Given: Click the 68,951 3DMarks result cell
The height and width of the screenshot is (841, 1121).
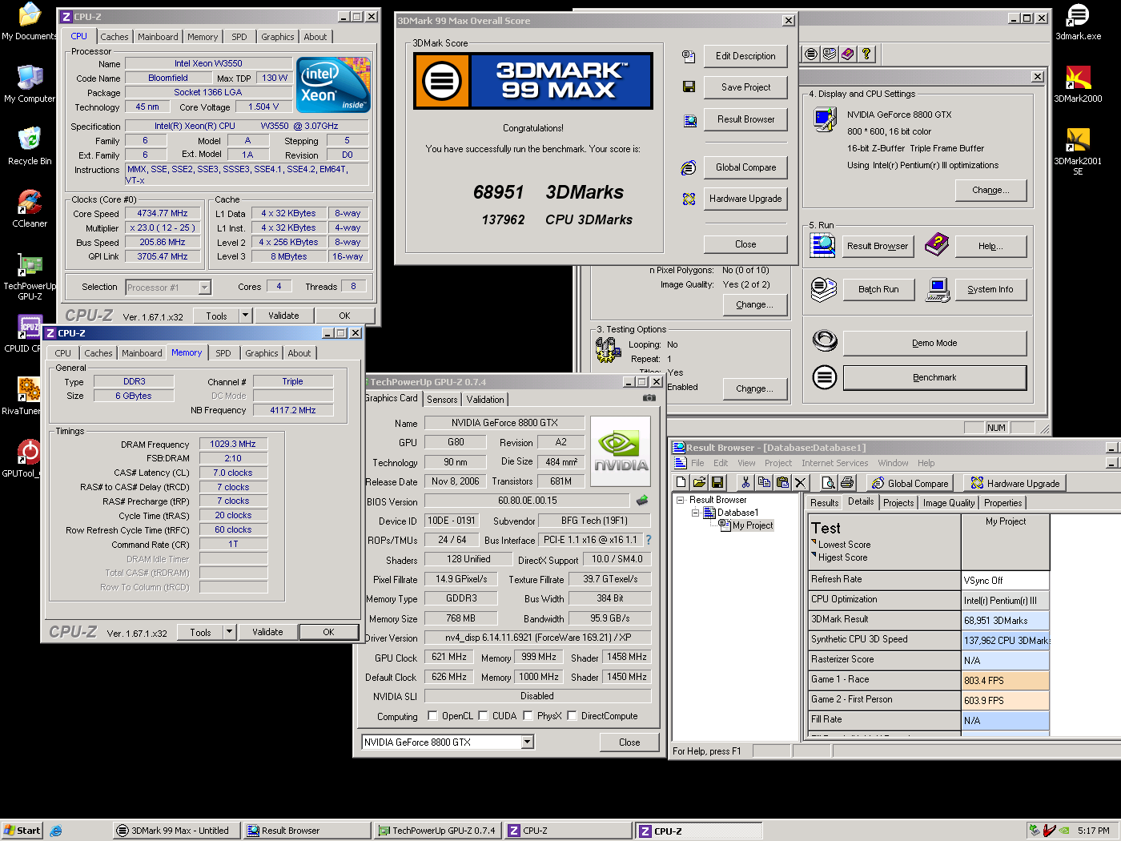Looking at the screenshot, I should pyautogui.click(x=1006, y=620).
